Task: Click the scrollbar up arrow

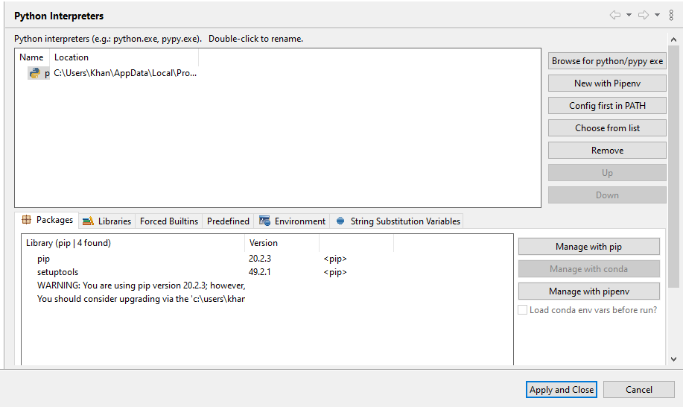Action: (673, 40)
